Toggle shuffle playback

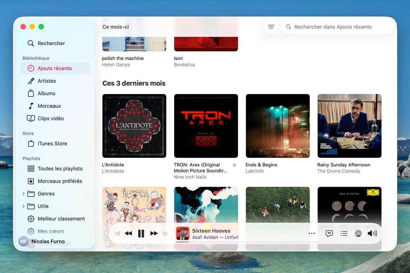(117, 234)
